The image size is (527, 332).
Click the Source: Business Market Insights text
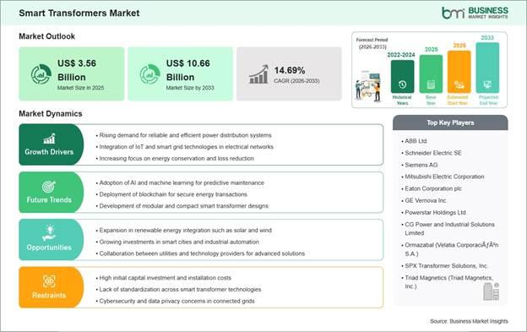470,321
